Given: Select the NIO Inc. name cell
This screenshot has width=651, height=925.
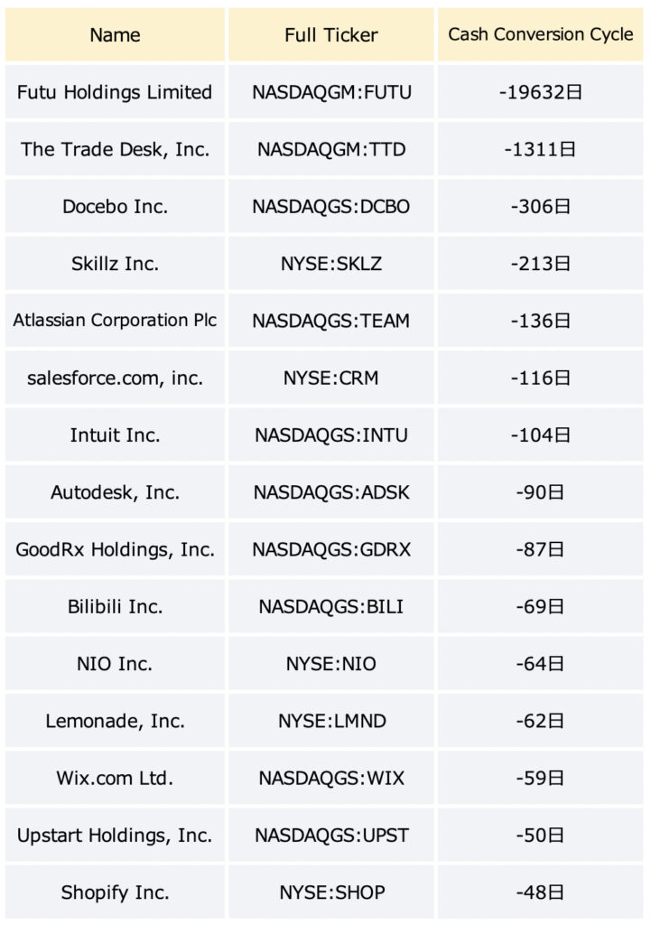Looking at the screenshot, I should click(115, 664).
